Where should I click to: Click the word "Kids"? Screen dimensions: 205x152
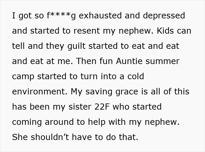(166, 31)
